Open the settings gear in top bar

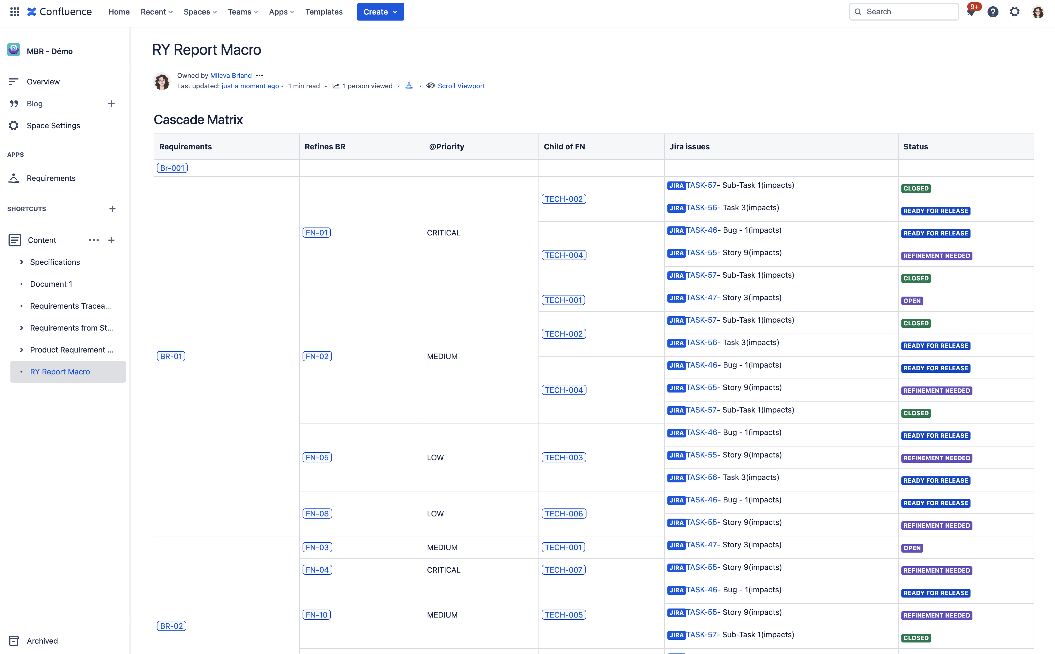click(1015, 12)
